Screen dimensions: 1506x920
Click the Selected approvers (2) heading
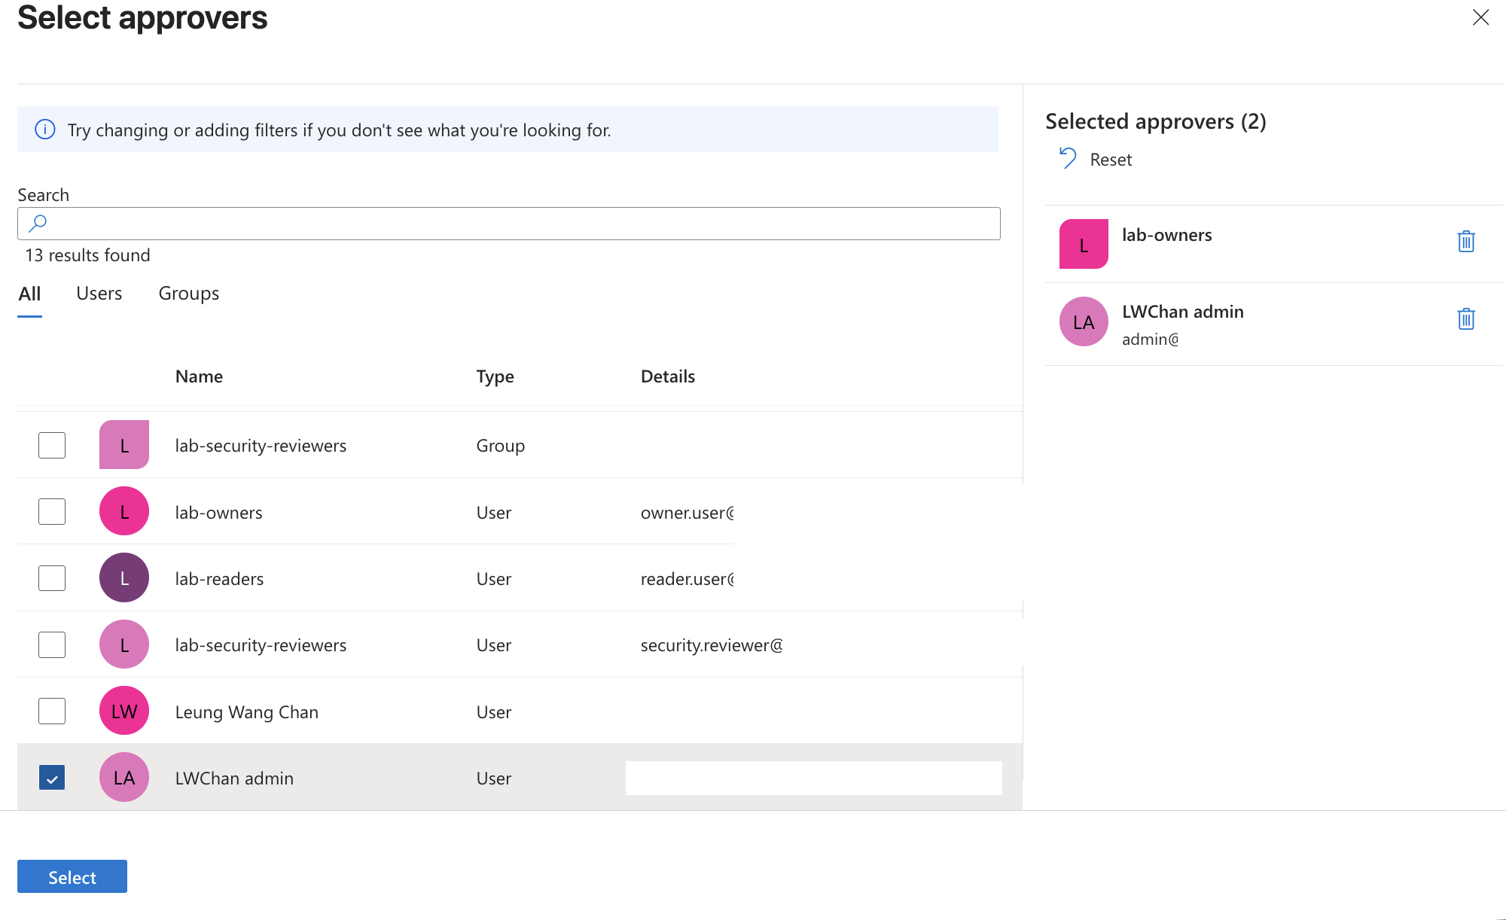(x=1156, y=121)
